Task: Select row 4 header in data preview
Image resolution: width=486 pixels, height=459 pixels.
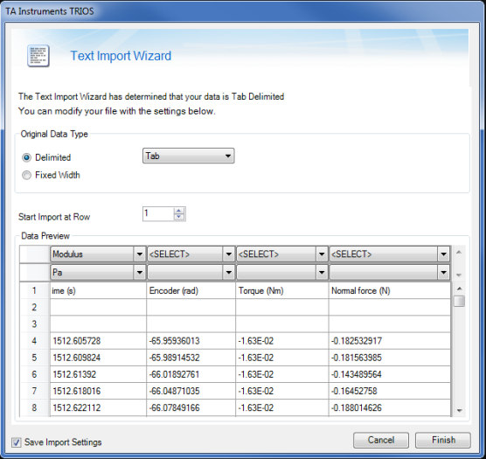Action: tap(34, 341)
